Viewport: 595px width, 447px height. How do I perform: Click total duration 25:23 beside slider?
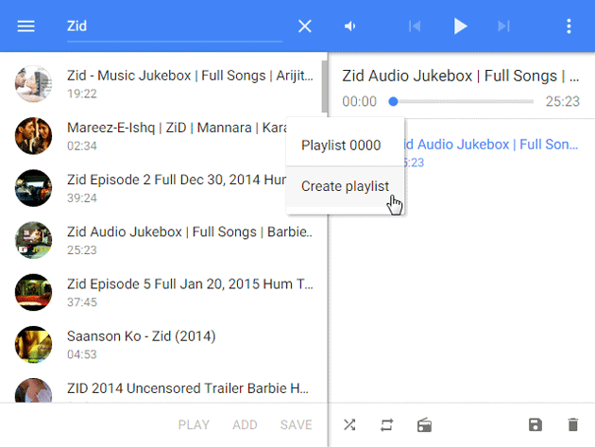coord(562,101)
